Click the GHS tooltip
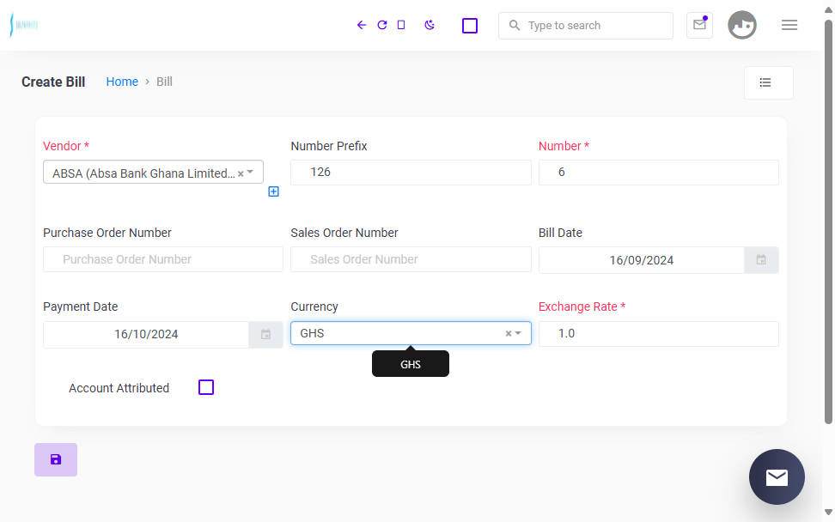The width and height of the screenshot is (835, 522). pyautogui.click(x=411, y=364)
